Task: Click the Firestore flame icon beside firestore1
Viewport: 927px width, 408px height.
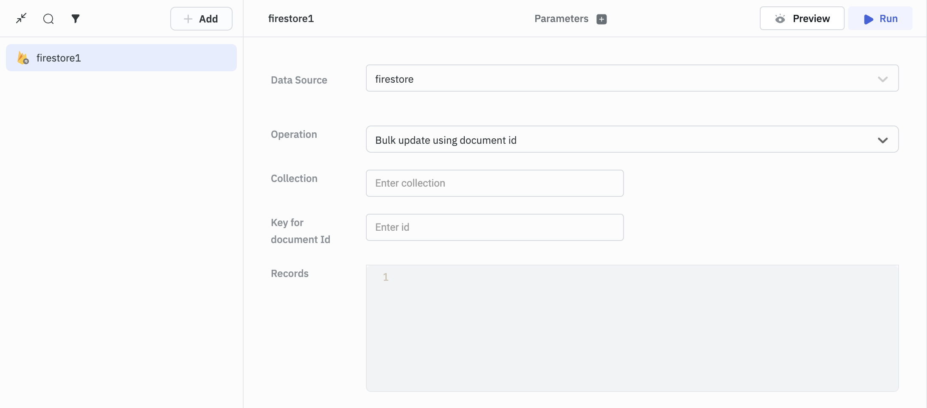Action: click(23, 58)
